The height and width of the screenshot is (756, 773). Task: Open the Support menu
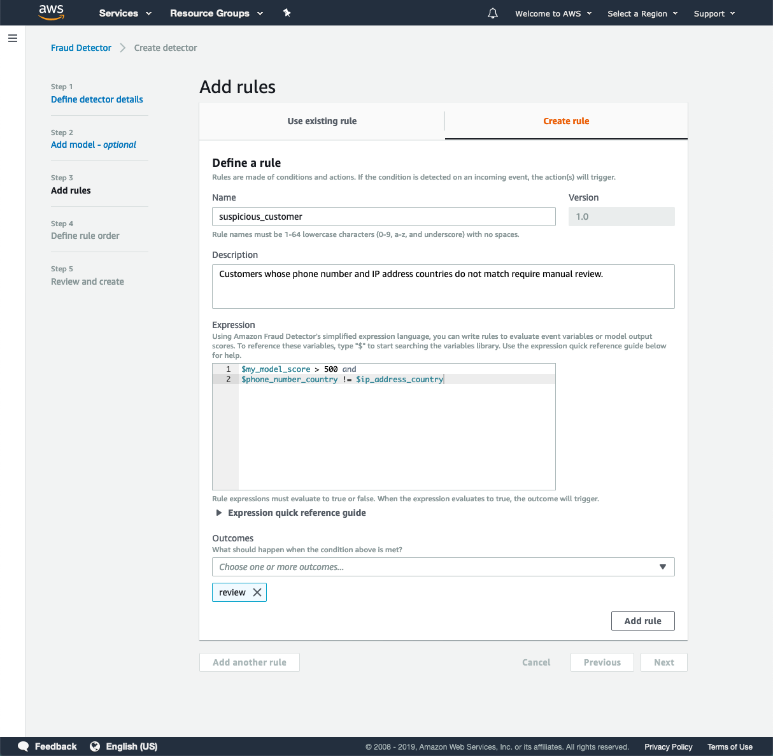click(714, 13)
